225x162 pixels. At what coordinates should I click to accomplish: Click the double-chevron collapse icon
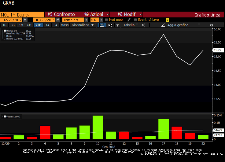pos(143,25)
